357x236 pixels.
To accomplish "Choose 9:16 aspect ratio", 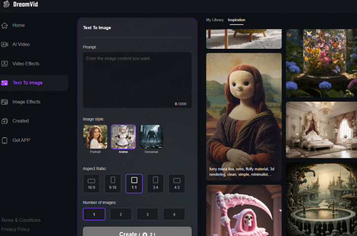I will click(x=113, y=184).
